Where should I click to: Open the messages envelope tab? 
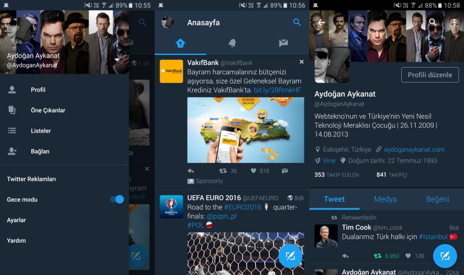point(283,43)
